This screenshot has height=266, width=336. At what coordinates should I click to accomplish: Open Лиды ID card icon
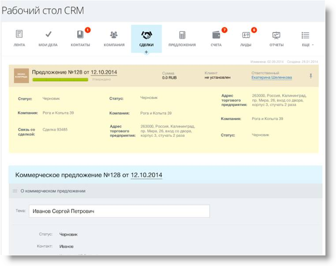click(x=246, y=34)
